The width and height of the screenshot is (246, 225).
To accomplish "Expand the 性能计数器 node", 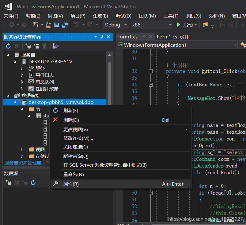I will pyautogui.click(x=22, y=89).
